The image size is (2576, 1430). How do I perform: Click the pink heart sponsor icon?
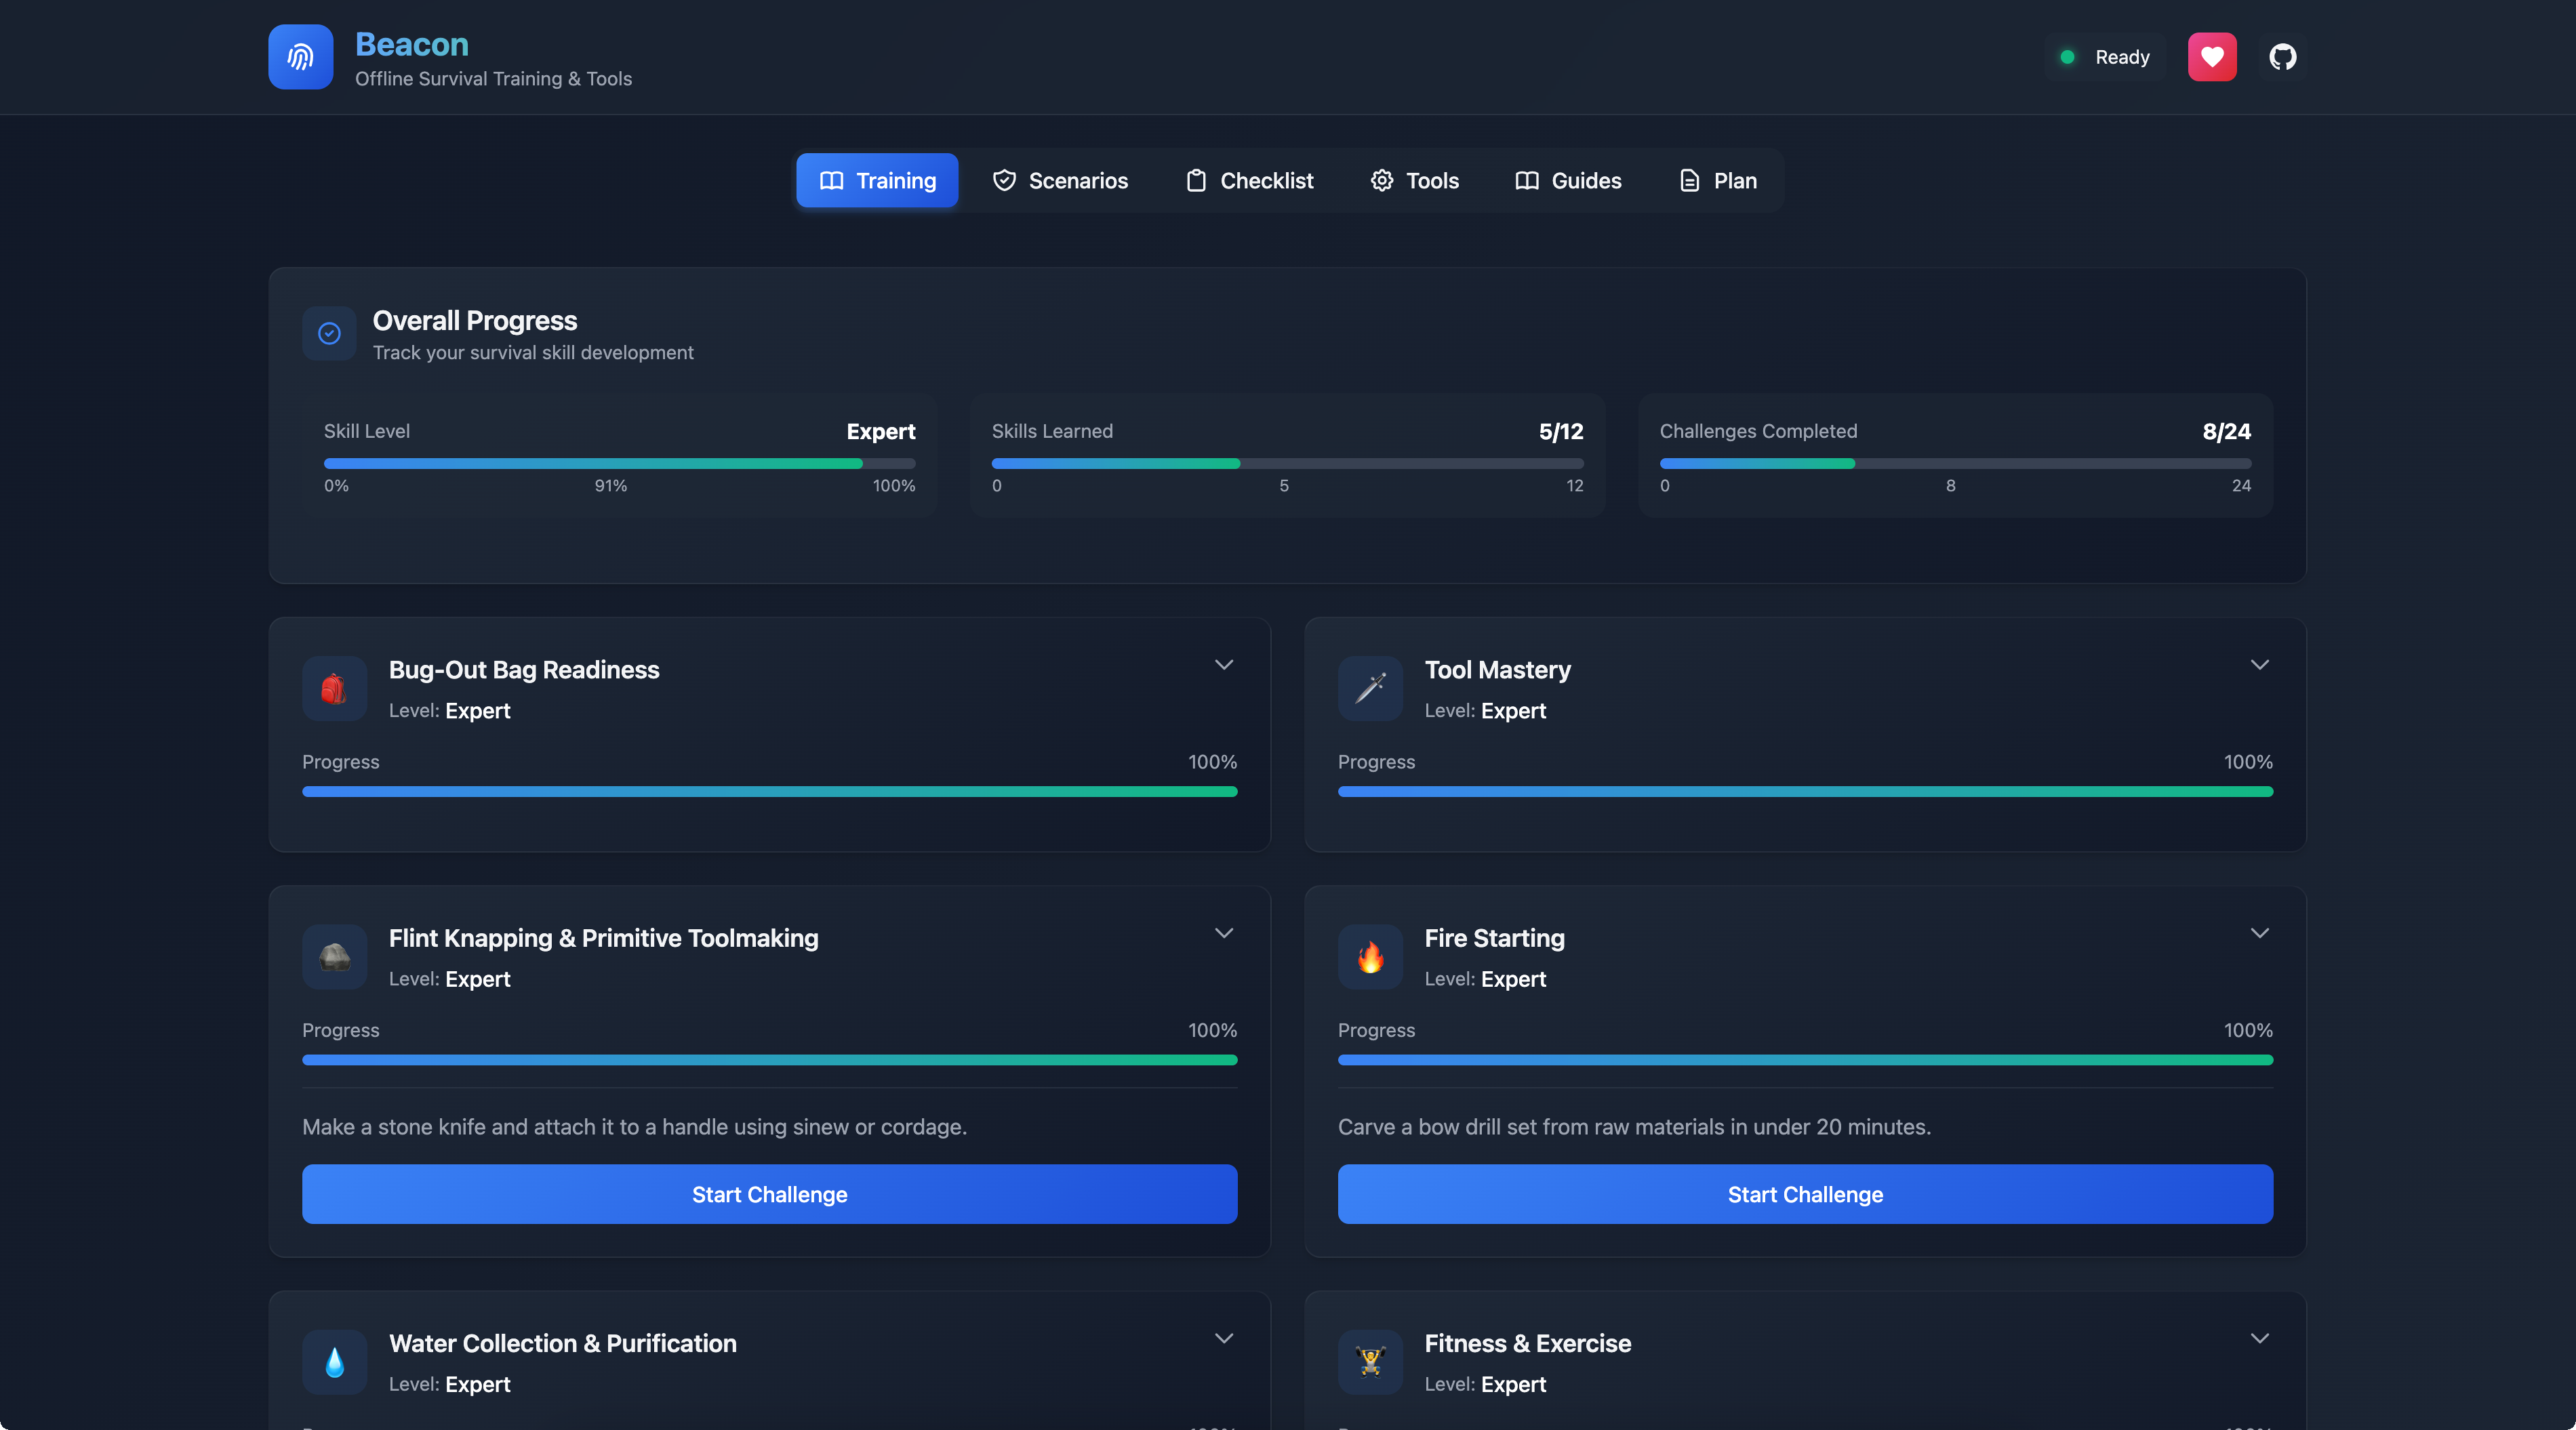2211,57
